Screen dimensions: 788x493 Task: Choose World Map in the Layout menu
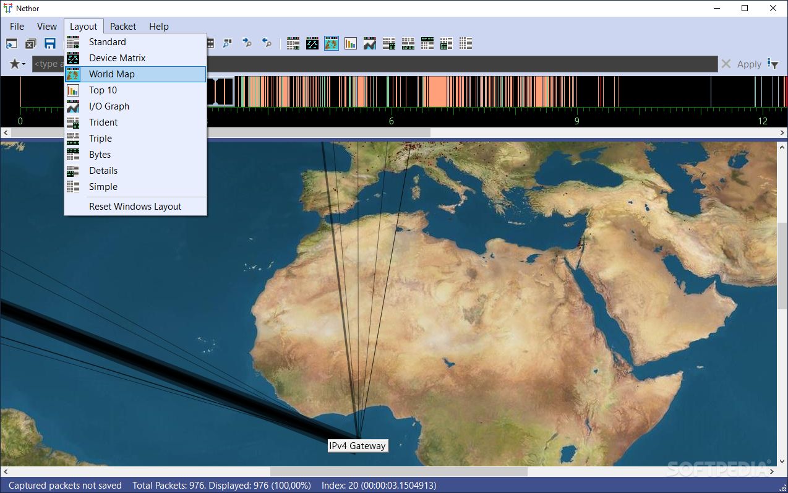[x=135, y=74]
